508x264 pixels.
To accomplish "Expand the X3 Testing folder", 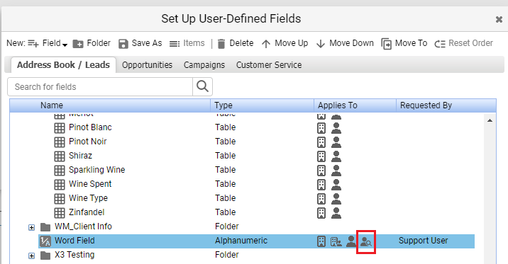I will coord(31,256).
